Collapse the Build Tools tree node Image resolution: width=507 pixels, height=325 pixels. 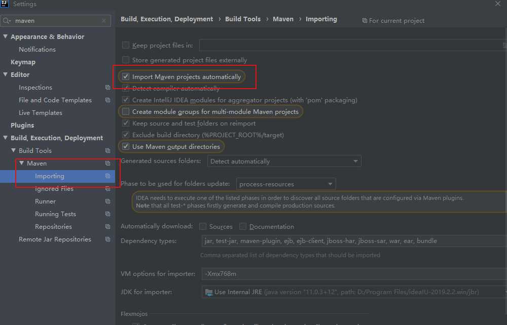[x=14, y=150]
